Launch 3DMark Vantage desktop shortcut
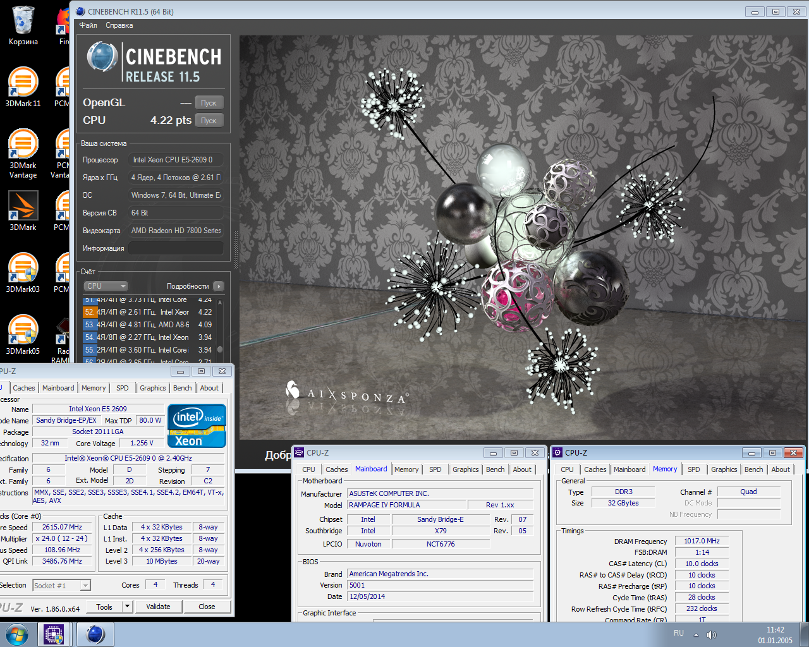The width and height of the screenshot is (809, 647). [x=23, y=154]
